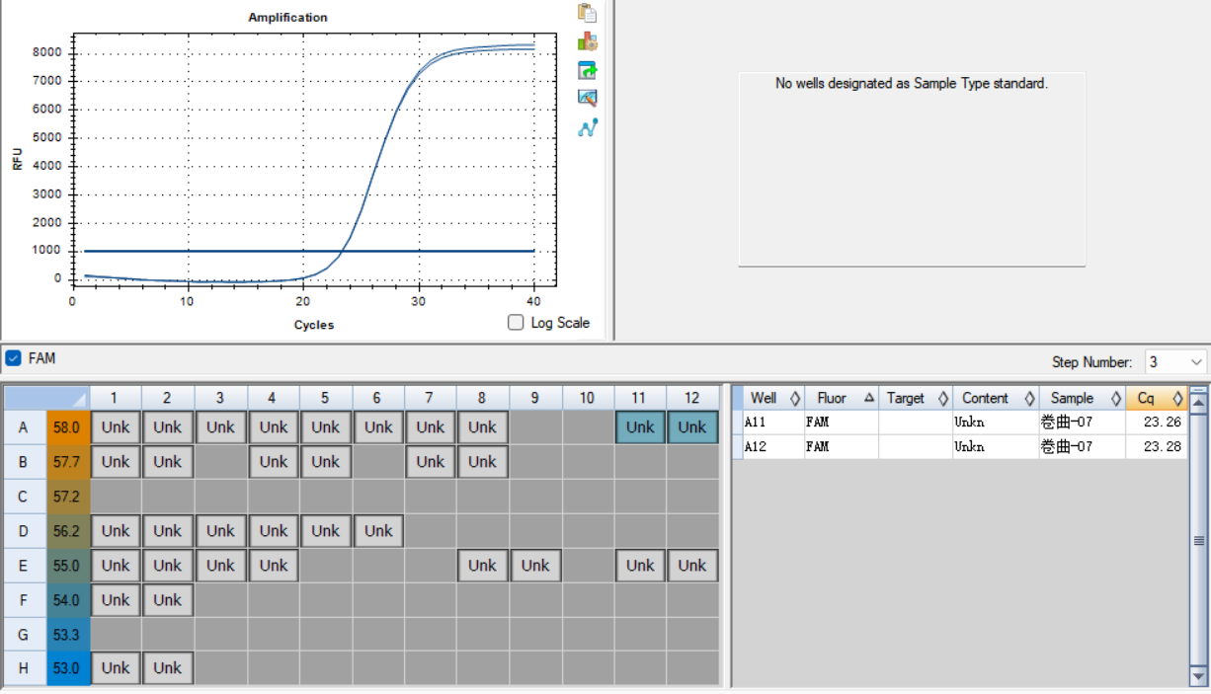Select highlighted well A11
This screenshot has width=1211, height=694.
click(x=640, y=427)
